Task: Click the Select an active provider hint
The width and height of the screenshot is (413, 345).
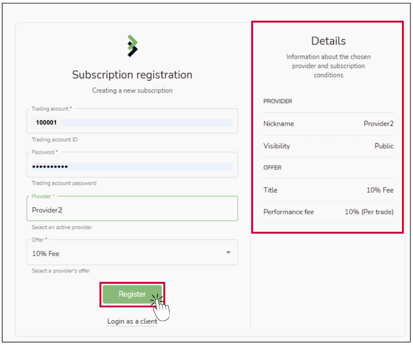Action: coord(62,227)
